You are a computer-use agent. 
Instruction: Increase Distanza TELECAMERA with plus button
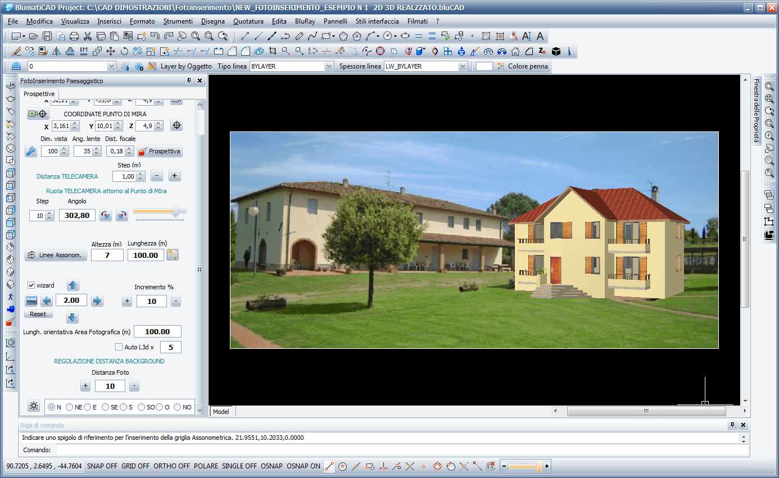coord(175,176)
